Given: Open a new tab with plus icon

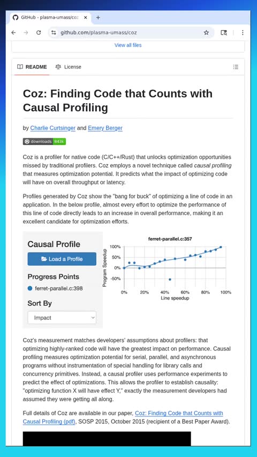Looking at the screenshot, I should (x=98, y=18).
